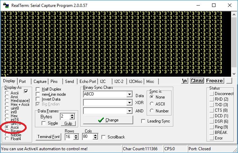Open the Capture tab

[40, 82]
